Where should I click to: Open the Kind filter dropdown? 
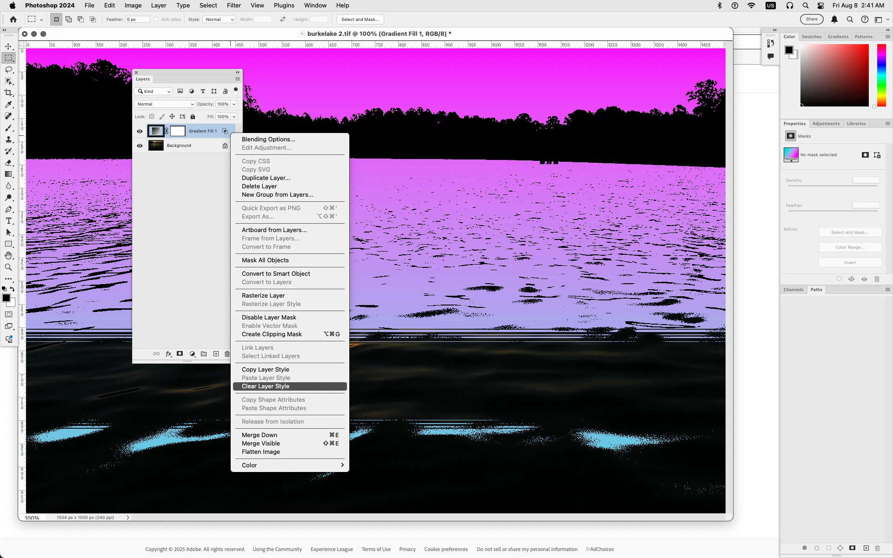[154, 92]
